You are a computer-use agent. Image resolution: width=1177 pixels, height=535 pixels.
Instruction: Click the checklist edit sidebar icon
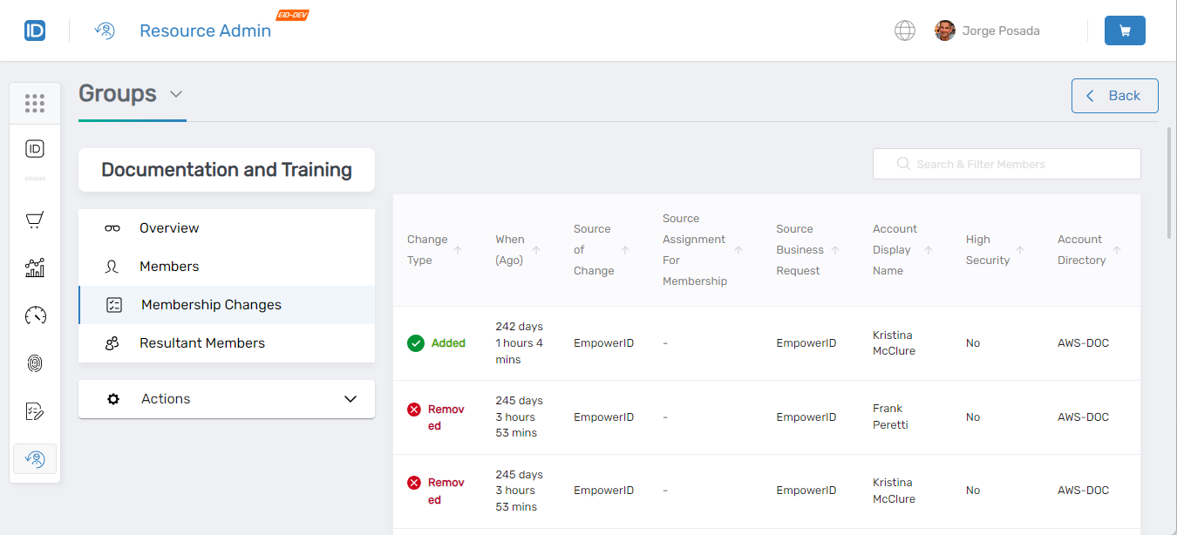click(x=35, y=411)
